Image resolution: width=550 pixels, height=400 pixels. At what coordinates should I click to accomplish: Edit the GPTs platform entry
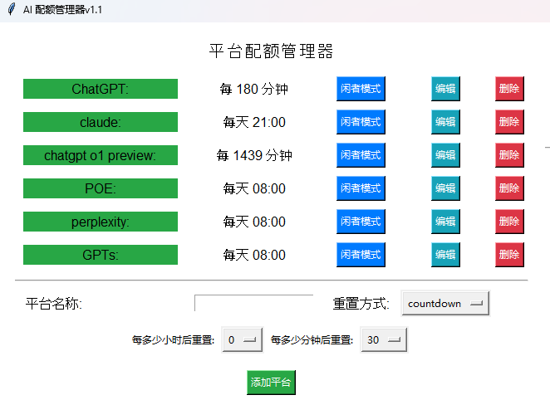pyautogui.click(x=445, y=255)
